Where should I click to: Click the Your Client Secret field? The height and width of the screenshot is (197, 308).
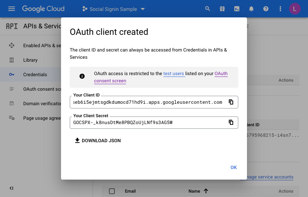point(154,123)
